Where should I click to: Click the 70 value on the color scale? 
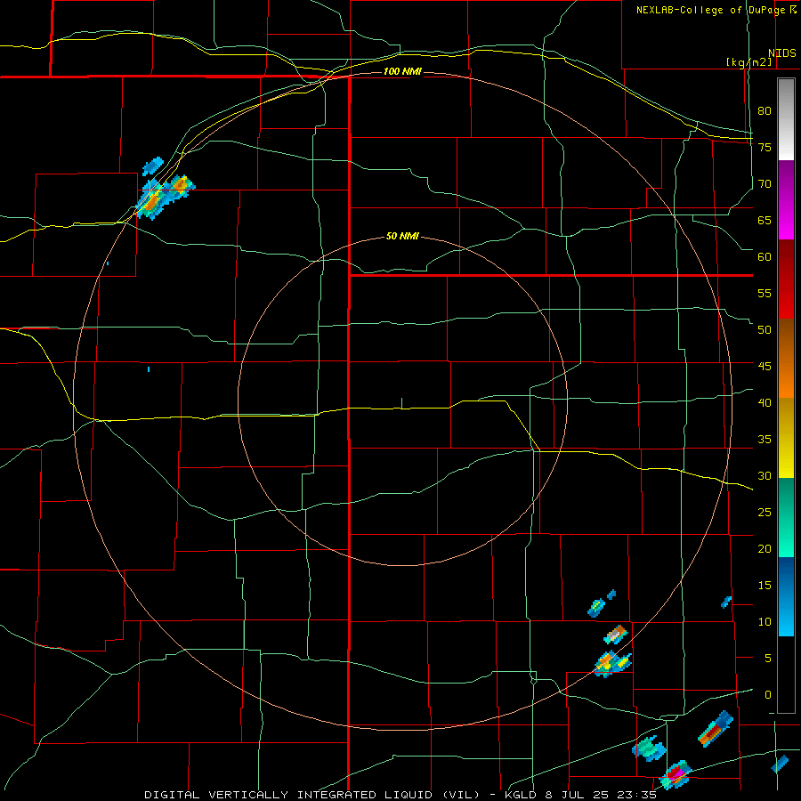click(765, 184)
